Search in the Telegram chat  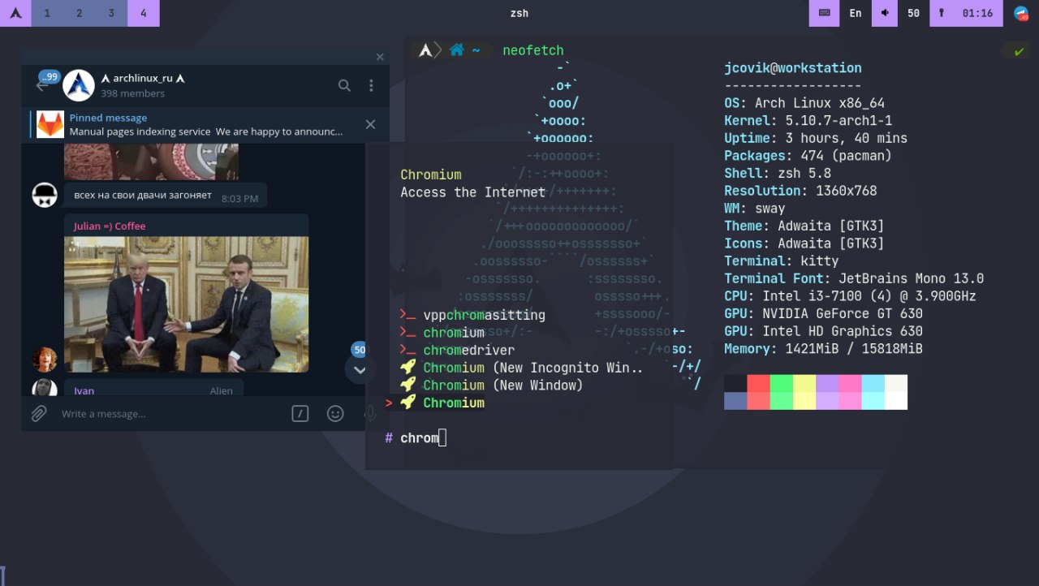(x=344, y=85)
